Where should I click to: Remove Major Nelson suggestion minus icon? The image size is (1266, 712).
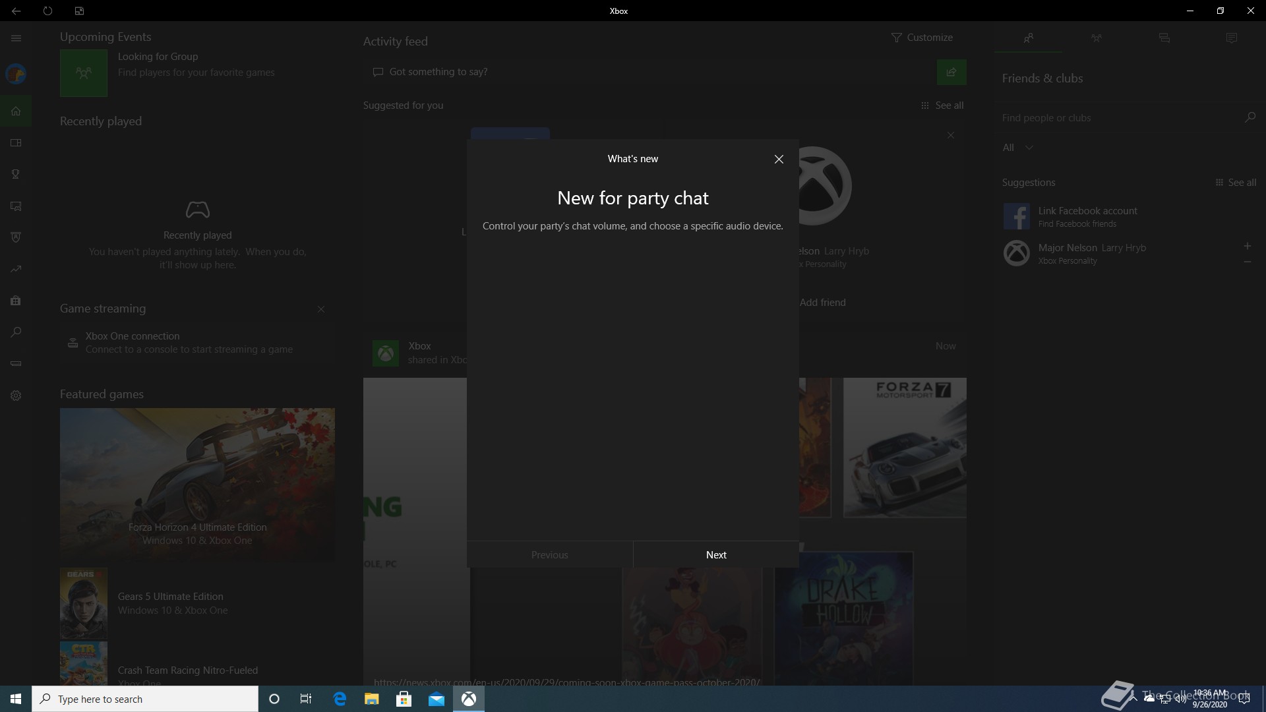(x=1247, y=262)
